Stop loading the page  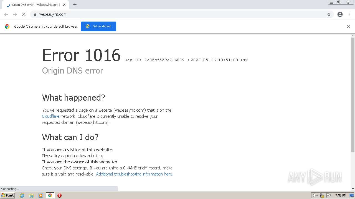pos(24,14)
